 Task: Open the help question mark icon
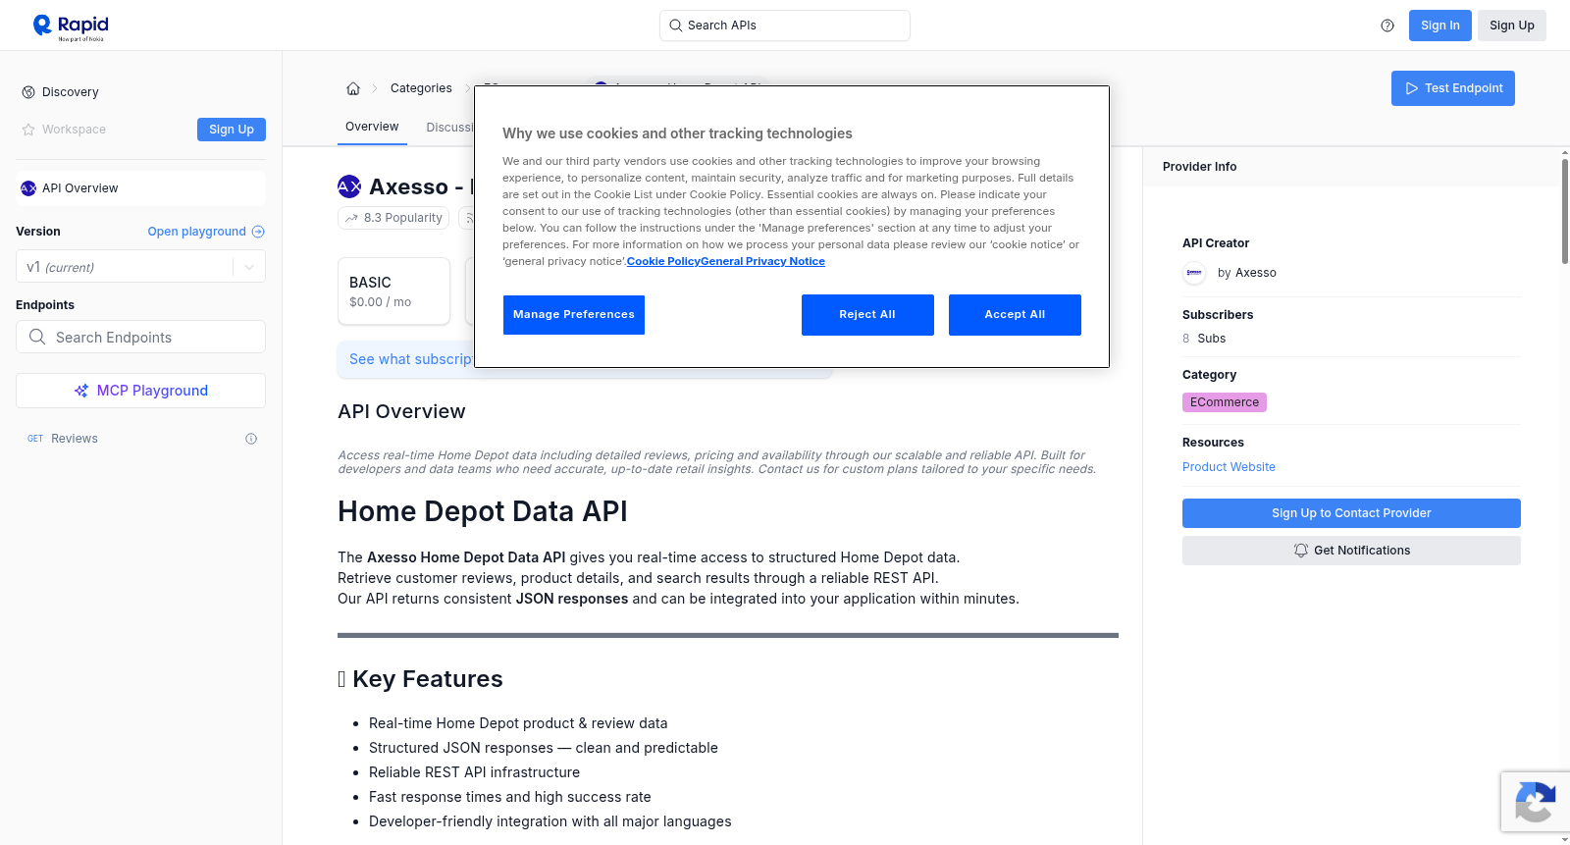(1387, 26)
